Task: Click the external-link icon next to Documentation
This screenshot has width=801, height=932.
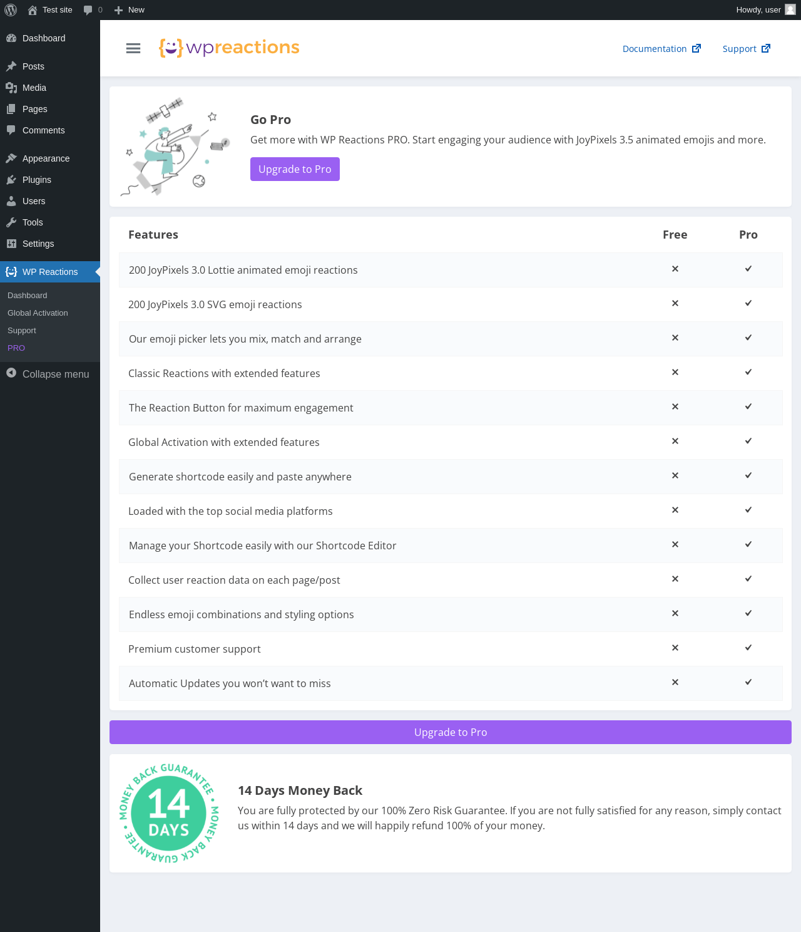Action: tap(696, 48)
